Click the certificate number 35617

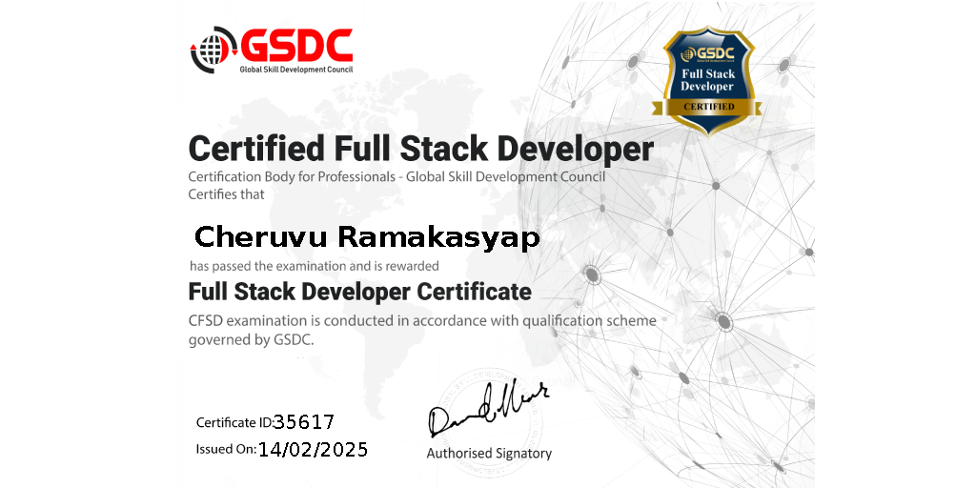tap(304, 422)
